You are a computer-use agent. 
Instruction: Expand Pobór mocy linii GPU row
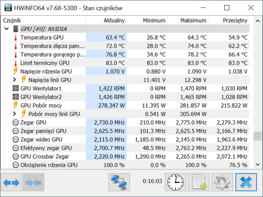pos(15,114)
